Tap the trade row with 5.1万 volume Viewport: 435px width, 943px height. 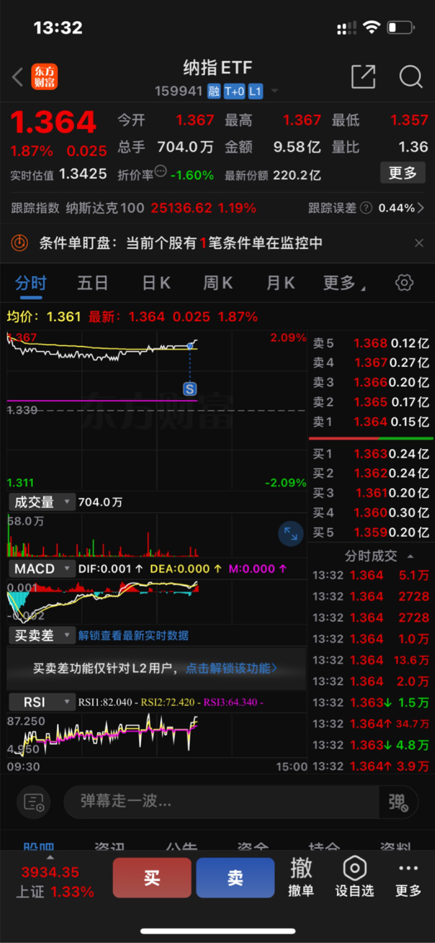point(370,575)
